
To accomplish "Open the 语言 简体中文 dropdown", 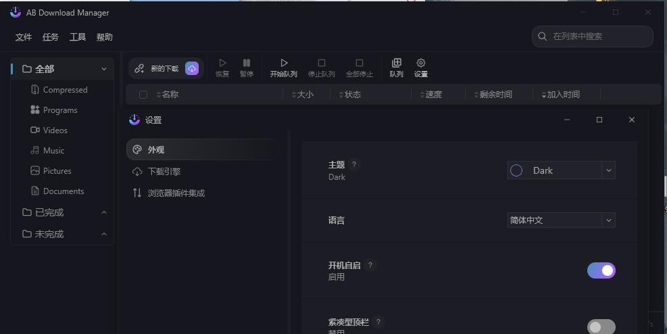I will (x=608, y=220).
